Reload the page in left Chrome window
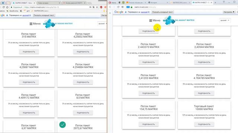 tap(3, 7)
